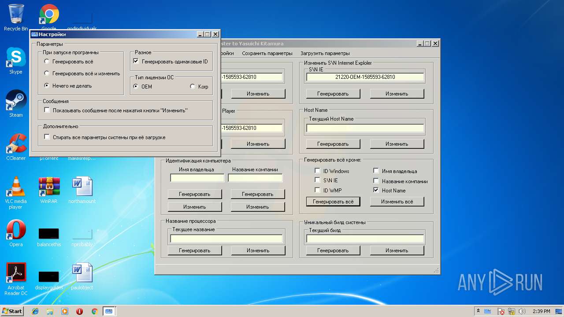Uncheck 'Host Name' exclusion box
This screenshot has height=317, width=564.
click(x=376, y=190)
